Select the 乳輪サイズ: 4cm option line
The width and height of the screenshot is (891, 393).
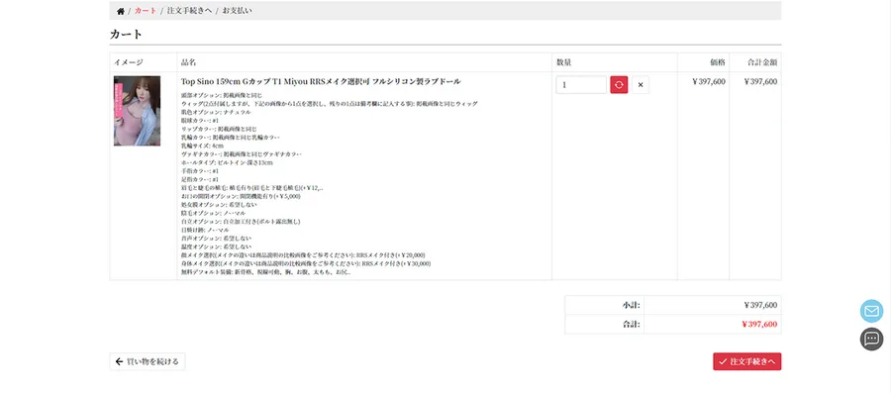pyautogui.click(x=202, y=146)
